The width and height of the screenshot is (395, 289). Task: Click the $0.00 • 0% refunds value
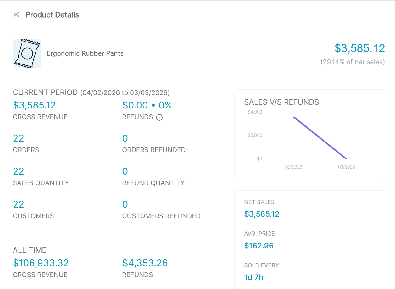point(147,105)
